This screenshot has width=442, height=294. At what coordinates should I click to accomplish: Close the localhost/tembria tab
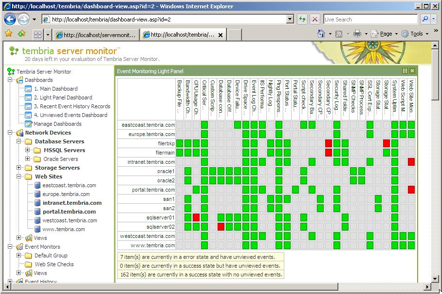221,35
